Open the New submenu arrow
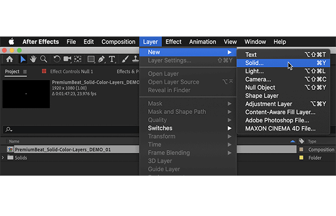 [229, 52]
